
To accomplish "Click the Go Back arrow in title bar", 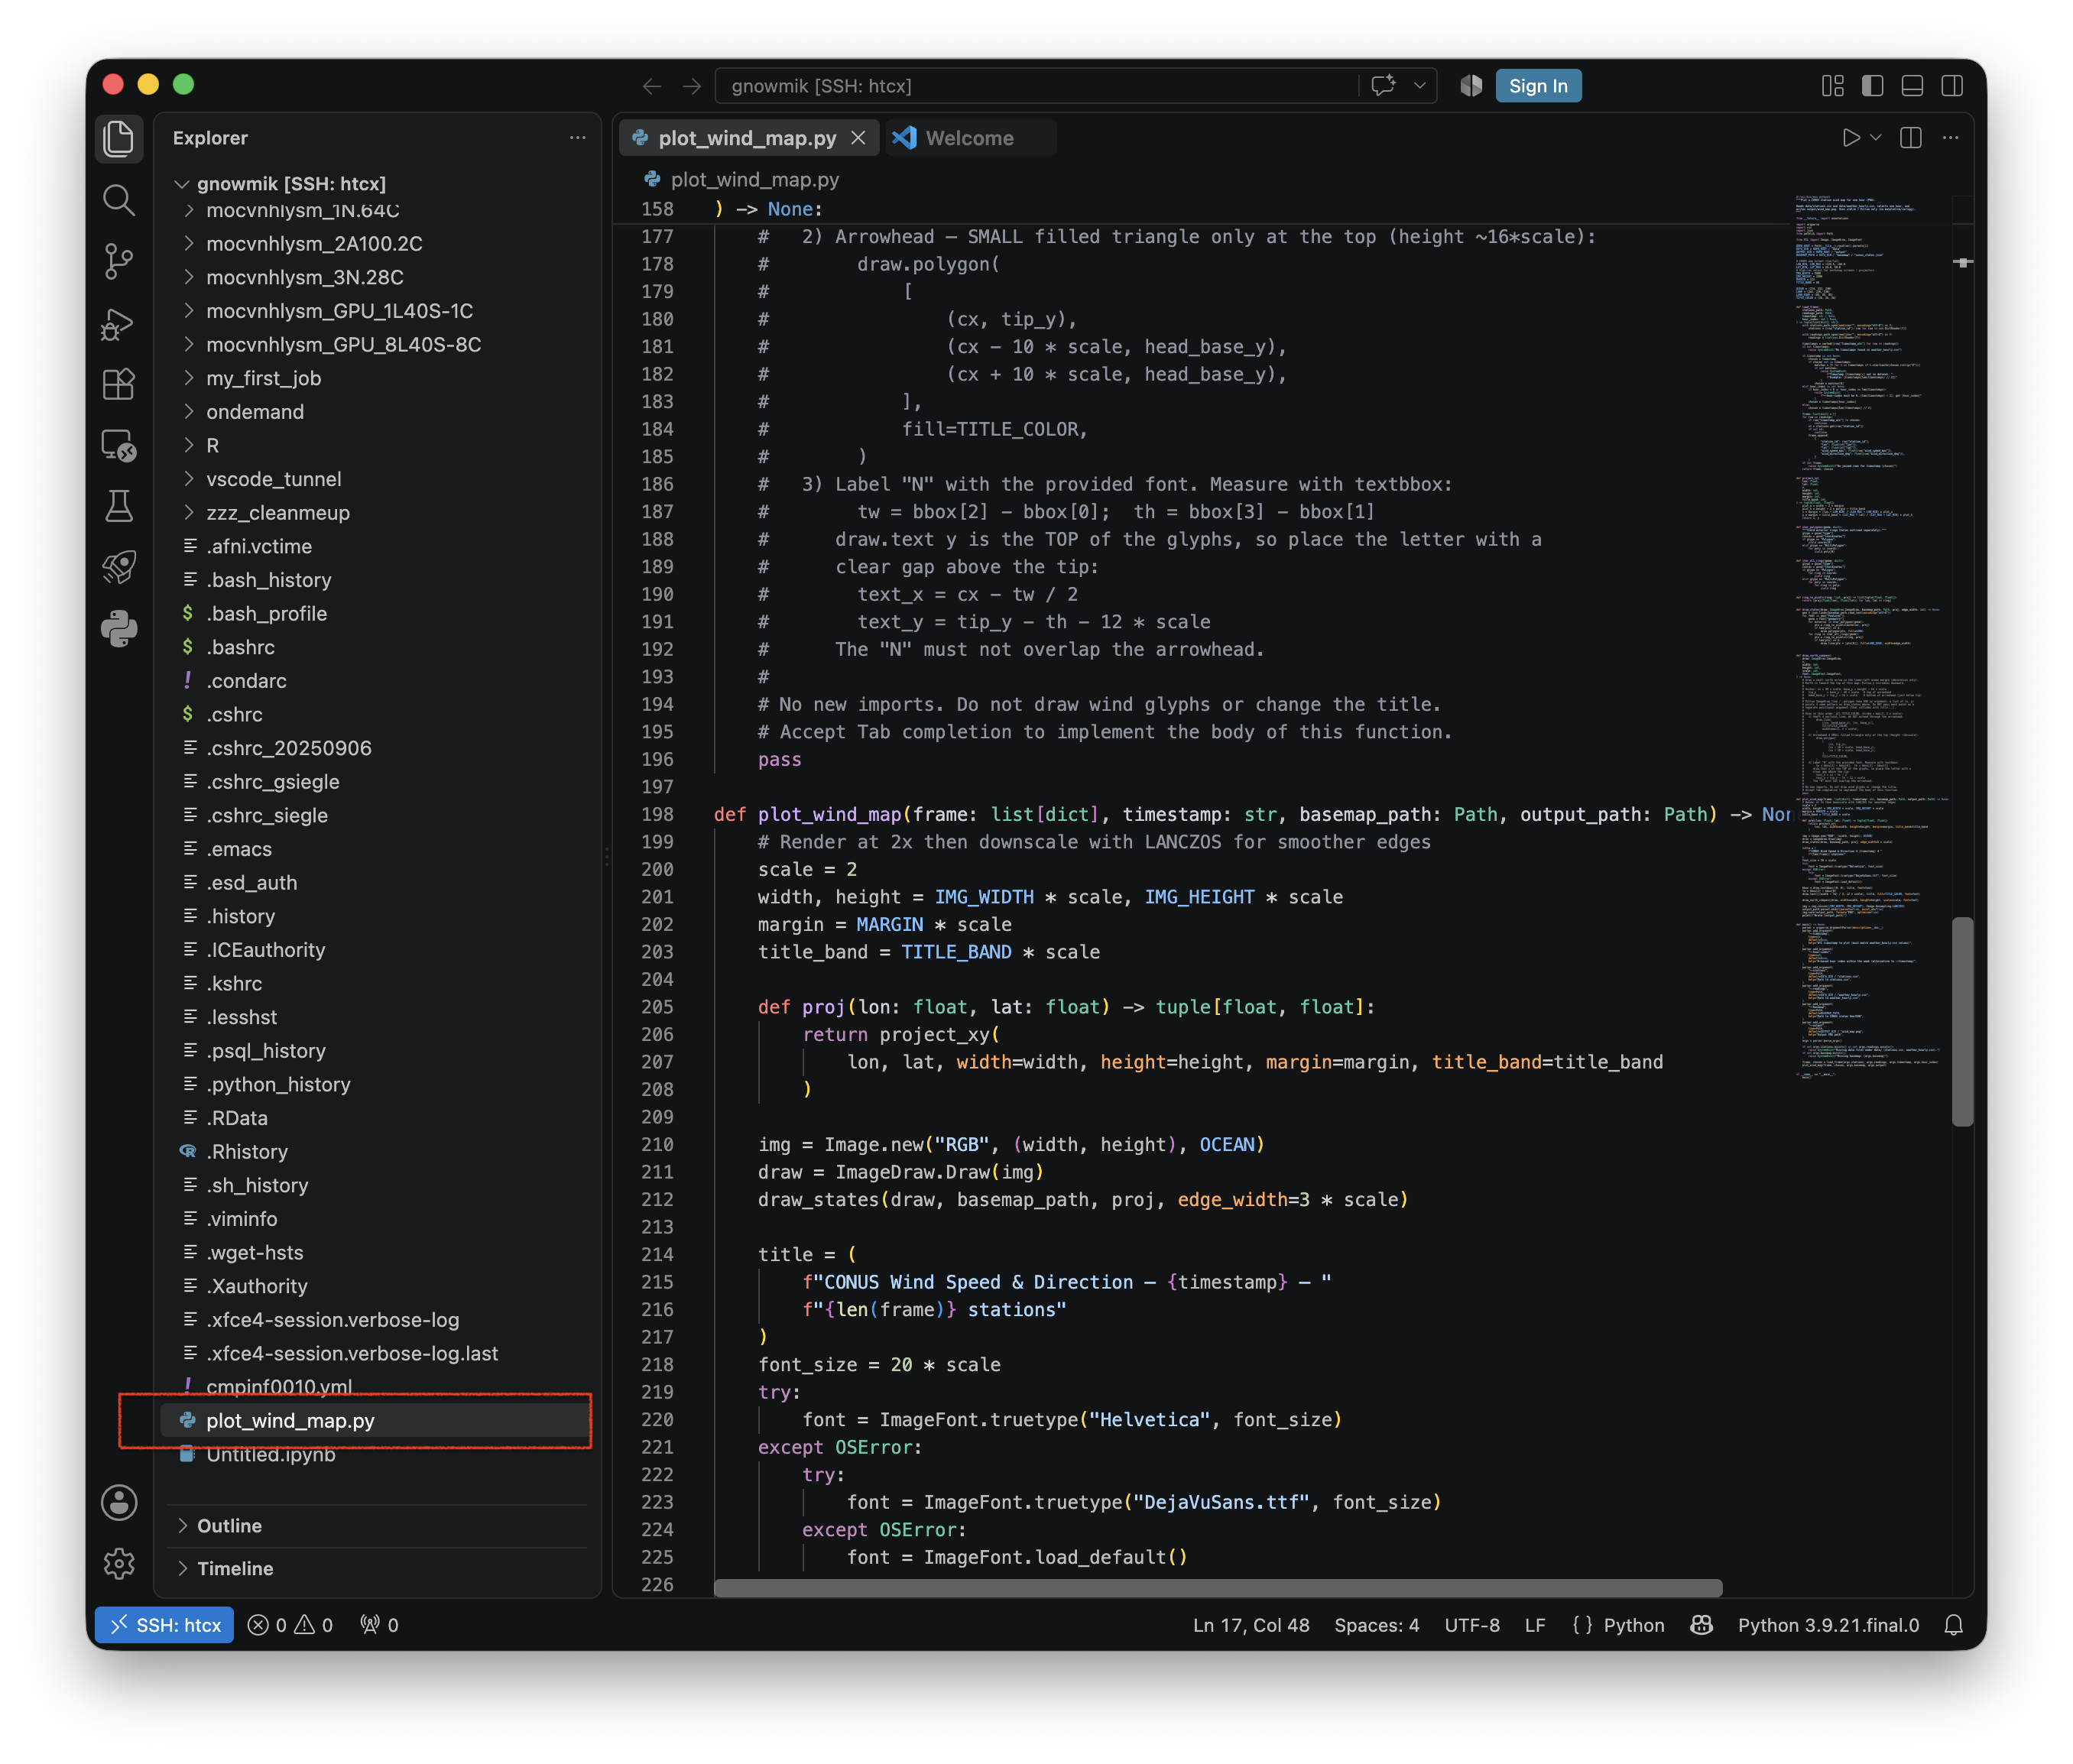I will [652, 86].
